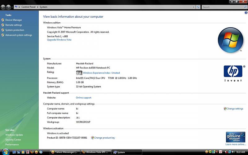Screen dimensions: 248x155
Task: Click the HP invent logo
Action: [x=233, y=73]
